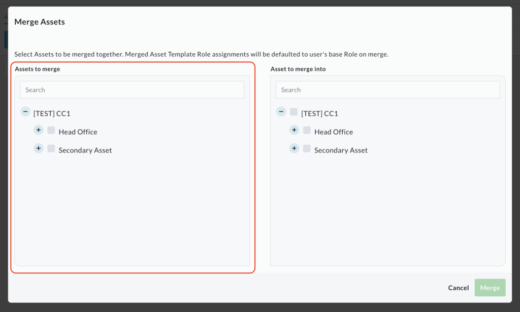Tick [TEST] CC1 checkbox in Asset to merge into
Image resolution: width=520 pixels, height=312 pixels.
pyautogui.click(x=294, y=112)
